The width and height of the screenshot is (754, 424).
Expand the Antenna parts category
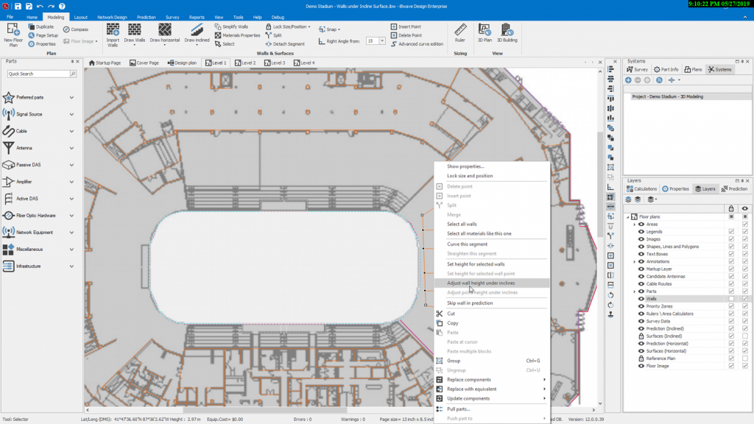(71, 148)
